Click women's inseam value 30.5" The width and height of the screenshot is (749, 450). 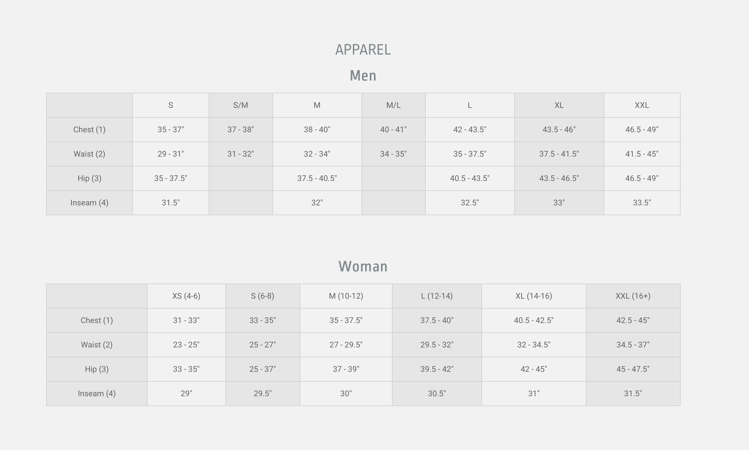point(437,394)
